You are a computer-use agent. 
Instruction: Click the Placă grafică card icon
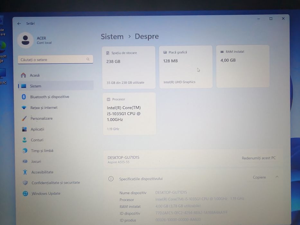click(x=165, y=52)
